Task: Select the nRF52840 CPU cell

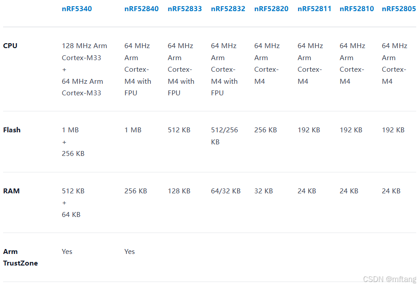Action: (x=138, y=69)
